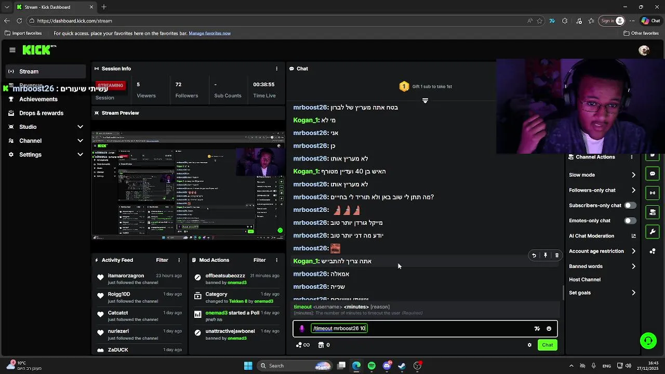Open Activity Feed options menu
The image size is (665, 374).
[x=179, y=260]
